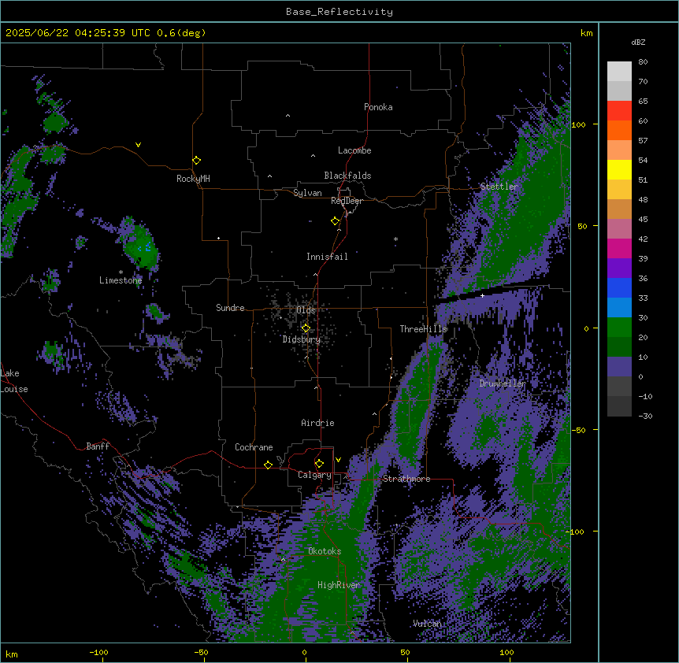
Task: Click the km unit label at top right
Action: pyautogui.click(x=586, y=33)
